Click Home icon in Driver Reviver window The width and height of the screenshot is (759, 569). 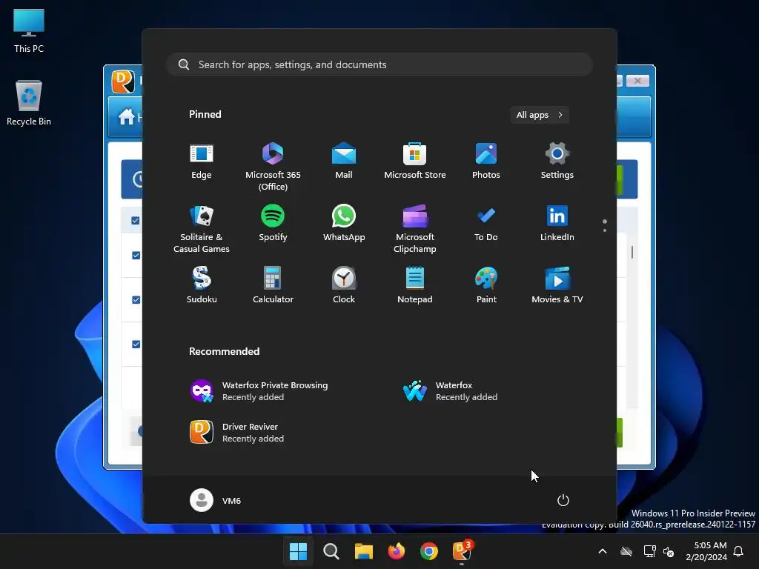coord(127,116)
